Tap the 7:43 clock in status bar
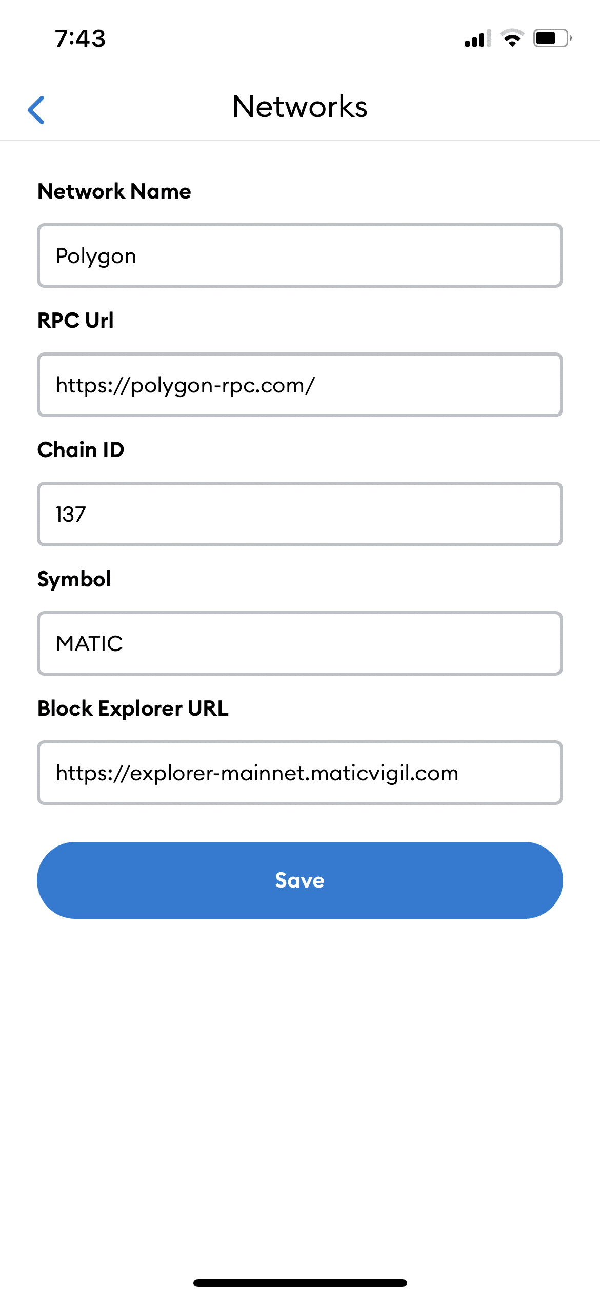The height and width of the screenshot is (1299, 600). 81,38
